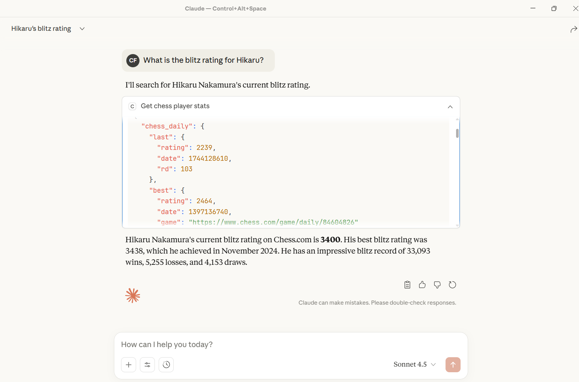Open the Sonnet 4.5 model selector
The height and width of the screenshot is (382, 579).
tap(414, 364)
